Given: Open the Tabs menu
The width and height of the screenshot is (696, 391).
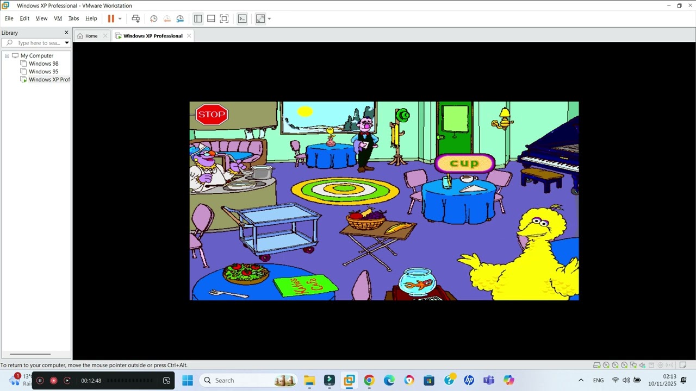Looking at the screenshot, I should (73, 18).
